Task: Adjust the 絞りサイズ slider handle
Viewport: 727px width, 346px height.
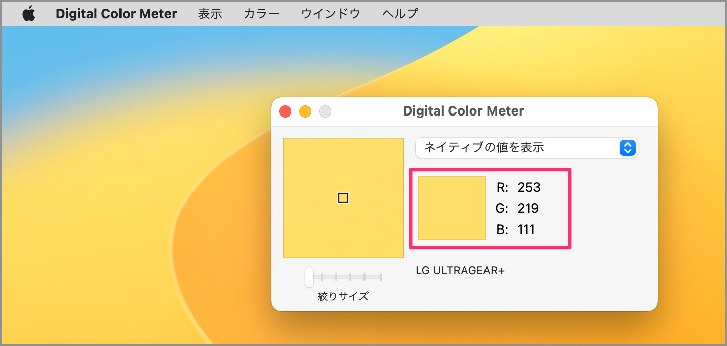Action: [x=310, y=277]
